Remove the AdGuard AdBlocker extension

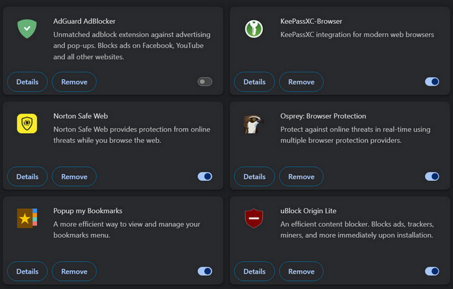point(74,81)
